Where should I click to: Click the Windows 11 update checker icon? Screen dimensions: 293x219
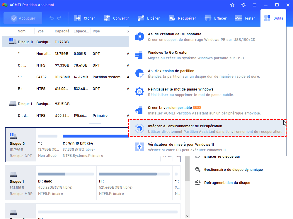(139, 147)
